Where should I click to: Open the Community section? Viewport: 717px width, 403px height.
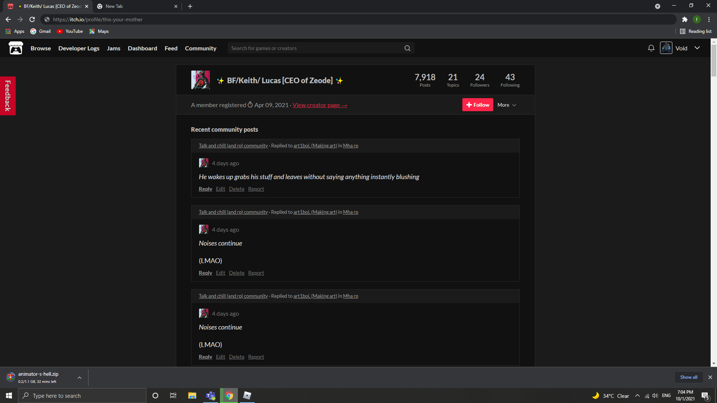201,48
